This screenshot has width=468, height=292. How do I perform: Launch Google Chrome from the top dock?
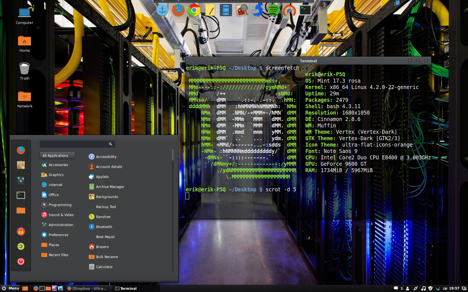point(194,10)
